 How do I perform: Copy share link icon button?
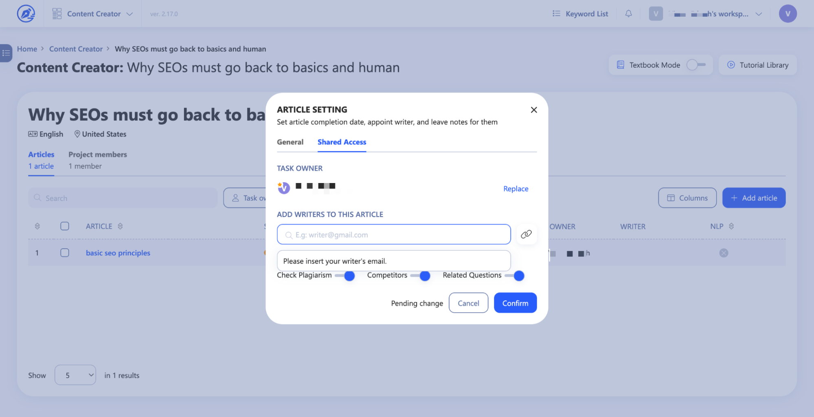(x=526, y=234)
